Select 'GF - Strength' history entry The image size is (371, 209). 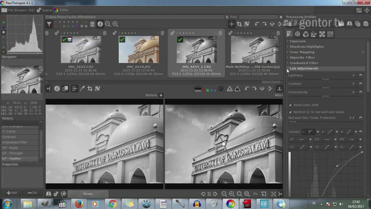pos(12,153)
